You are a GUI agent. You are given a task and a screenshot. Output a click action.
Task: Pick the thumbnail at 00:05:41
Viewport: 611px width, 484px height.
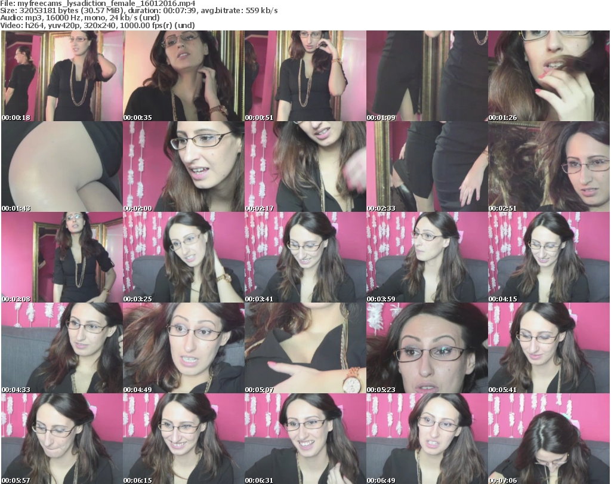(x=549, y=348)
